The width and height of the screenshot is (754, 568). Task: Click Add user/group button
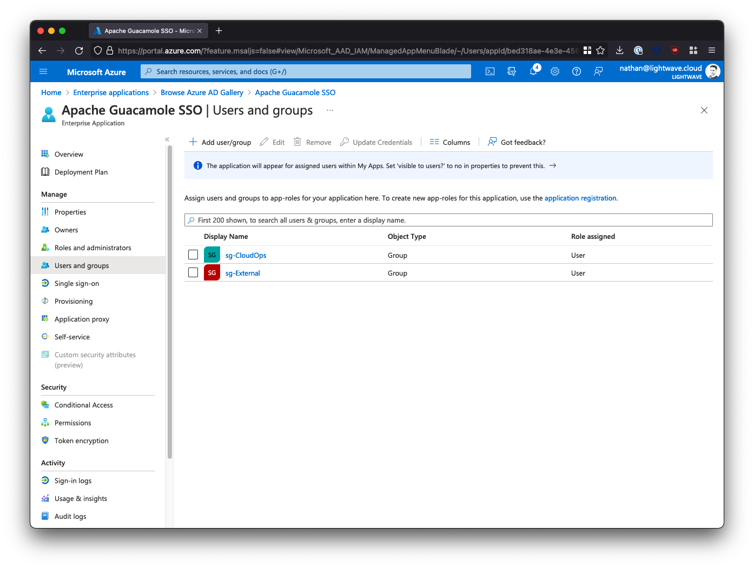coord(220,142)
